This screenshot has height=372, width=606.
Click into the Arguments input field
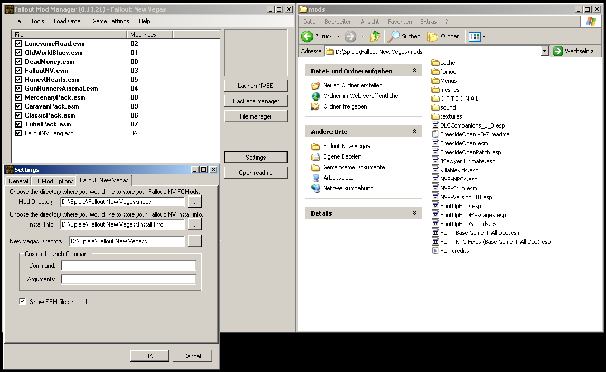tap(128, 279)
